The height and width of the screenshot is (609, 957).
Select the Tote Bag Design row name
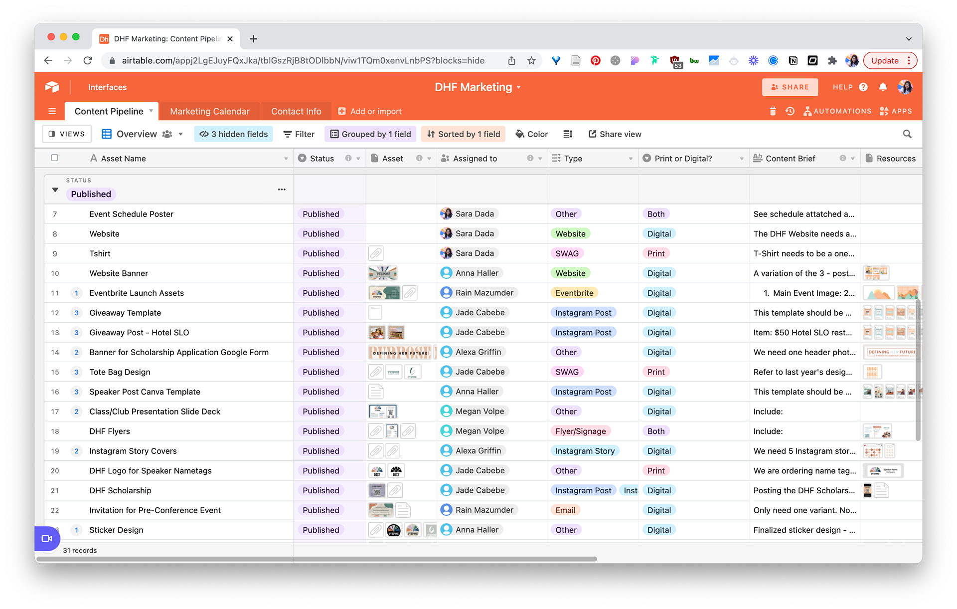(120, 372)
